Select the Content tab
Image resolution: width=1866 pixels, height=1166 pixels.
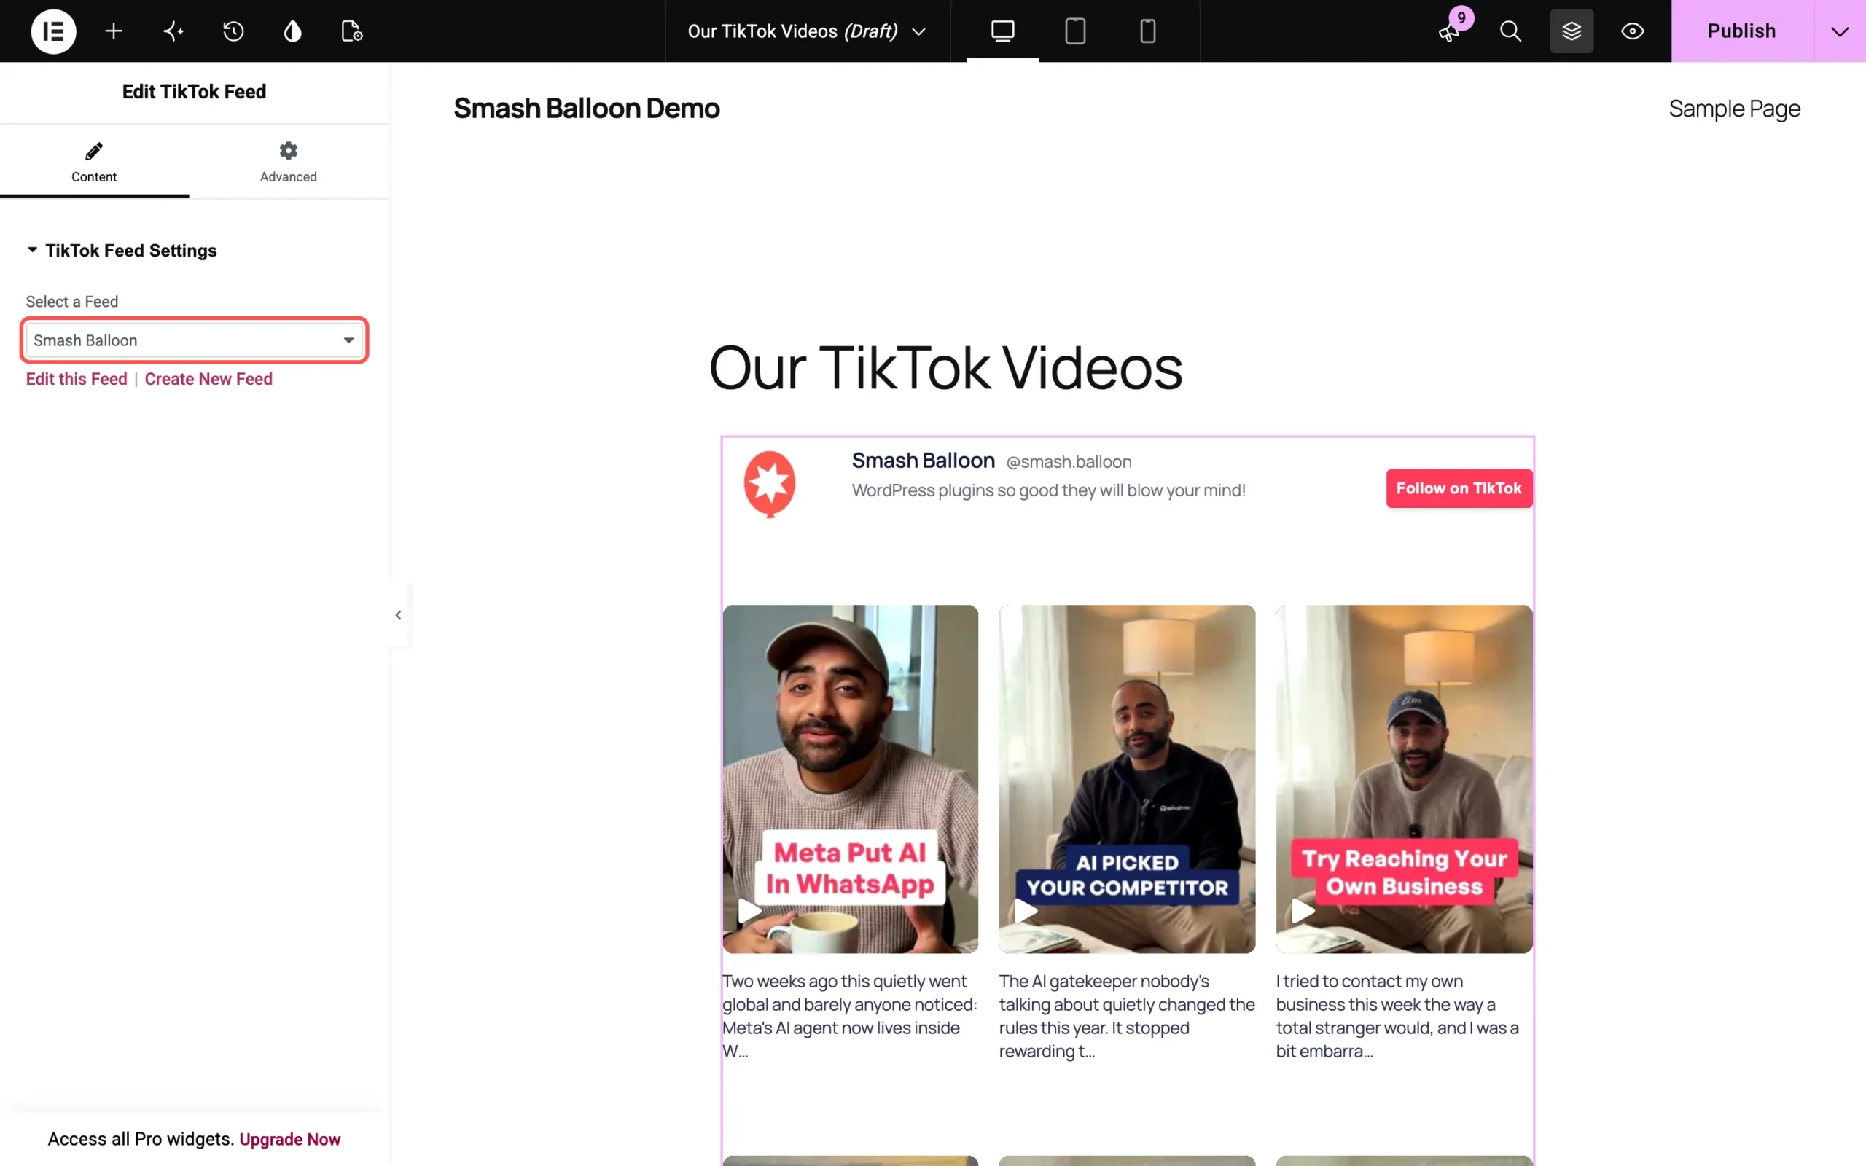point(94,163)
